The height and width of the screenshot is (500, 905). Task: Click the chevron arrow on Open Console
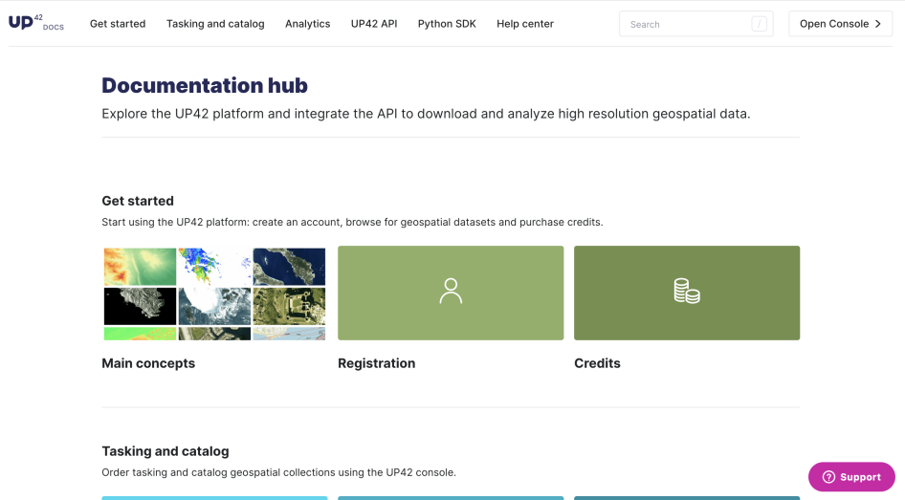pyautogui.click(x=878, y=24)
